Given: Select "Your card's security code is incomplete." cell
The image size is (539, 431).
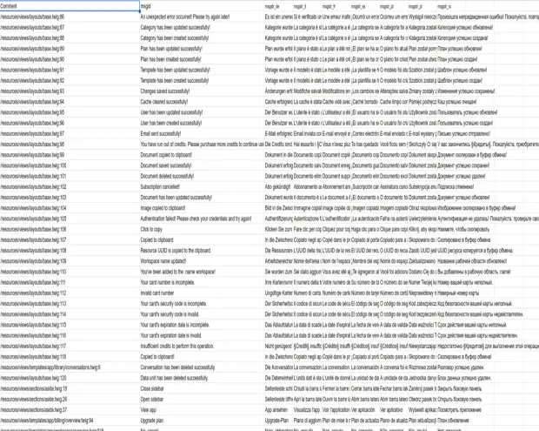Looking at the screenshot, I should (x=202, y=304).
